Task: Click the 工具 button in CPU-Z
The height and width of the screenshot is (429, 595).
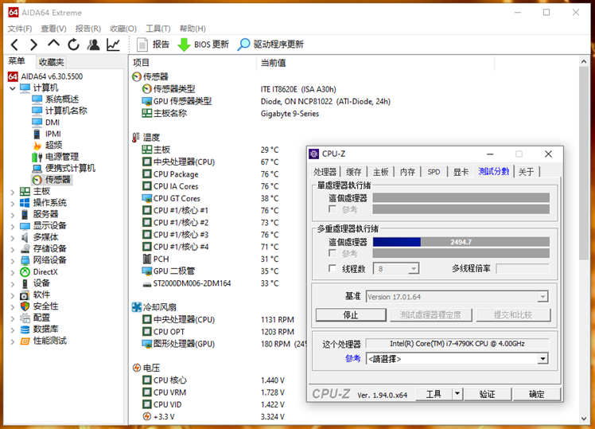Action: tap(434, 394)
